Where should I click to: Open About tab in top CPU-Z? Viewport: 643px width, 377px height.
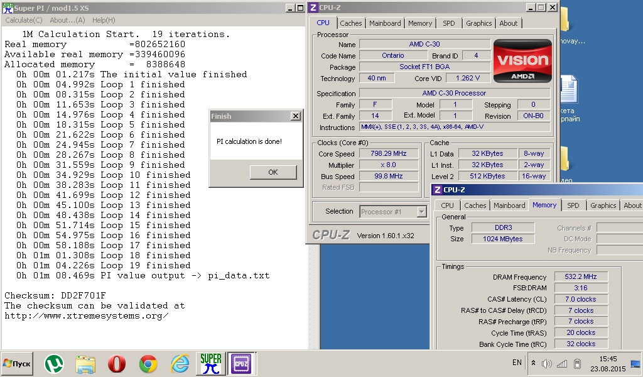(x=509, y=23)
